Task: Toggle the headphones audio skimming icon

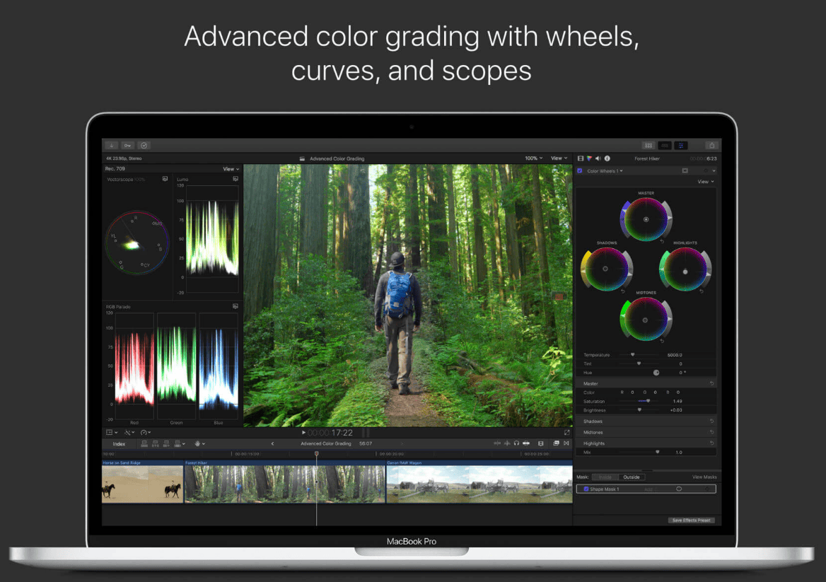Action: click(x=516, y=443)
